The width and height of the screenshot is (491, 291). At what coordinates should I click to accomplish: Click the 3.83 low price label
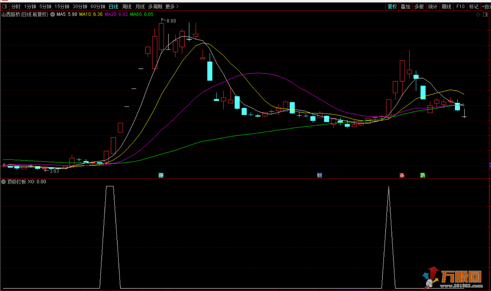click(x=54, y=171)
